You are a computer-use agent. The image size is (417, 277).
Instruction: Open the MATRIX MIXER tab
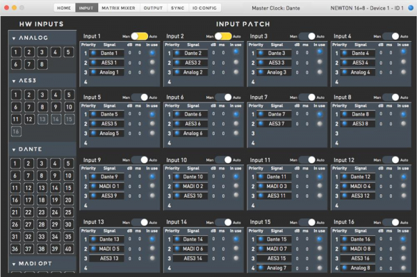coord(118,8)
